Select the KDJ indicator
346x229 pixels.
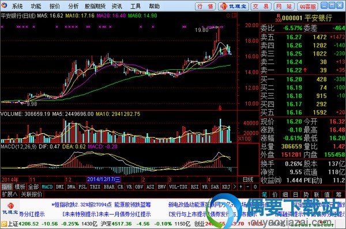[x=226, y=187]
